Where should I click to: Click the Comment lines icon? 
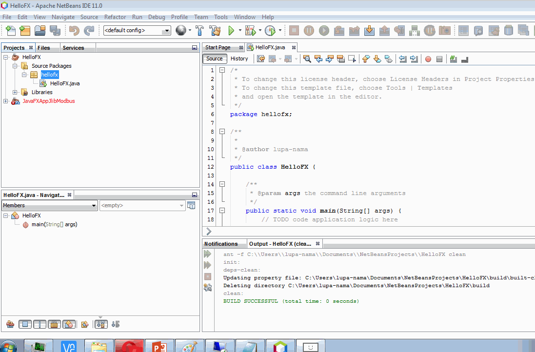453,59
